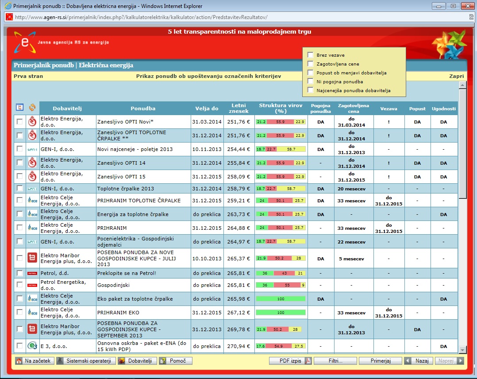Click the Letni znesek column header

pyautogui.click(x=238, y=108)
